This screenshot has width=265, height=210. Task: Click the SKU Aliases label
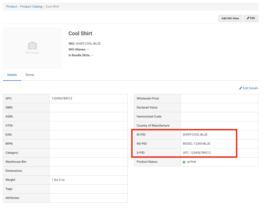[x=77, y=49]
